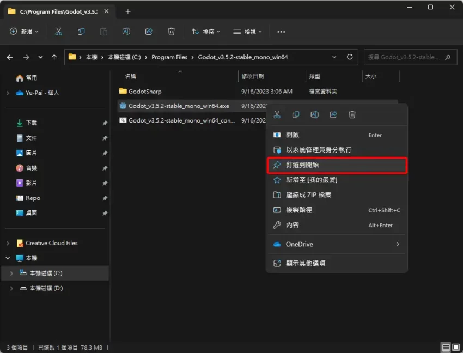This screenshot has width=463, height=353.
Task: Click the Copy icon in the toolbar
Action: 81,32
